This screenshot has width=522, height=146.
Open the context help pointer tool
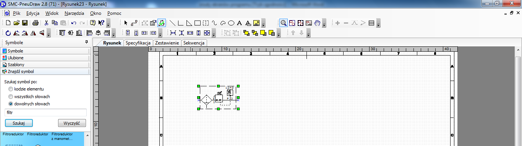pyautogui.click(x=101, y=23)
